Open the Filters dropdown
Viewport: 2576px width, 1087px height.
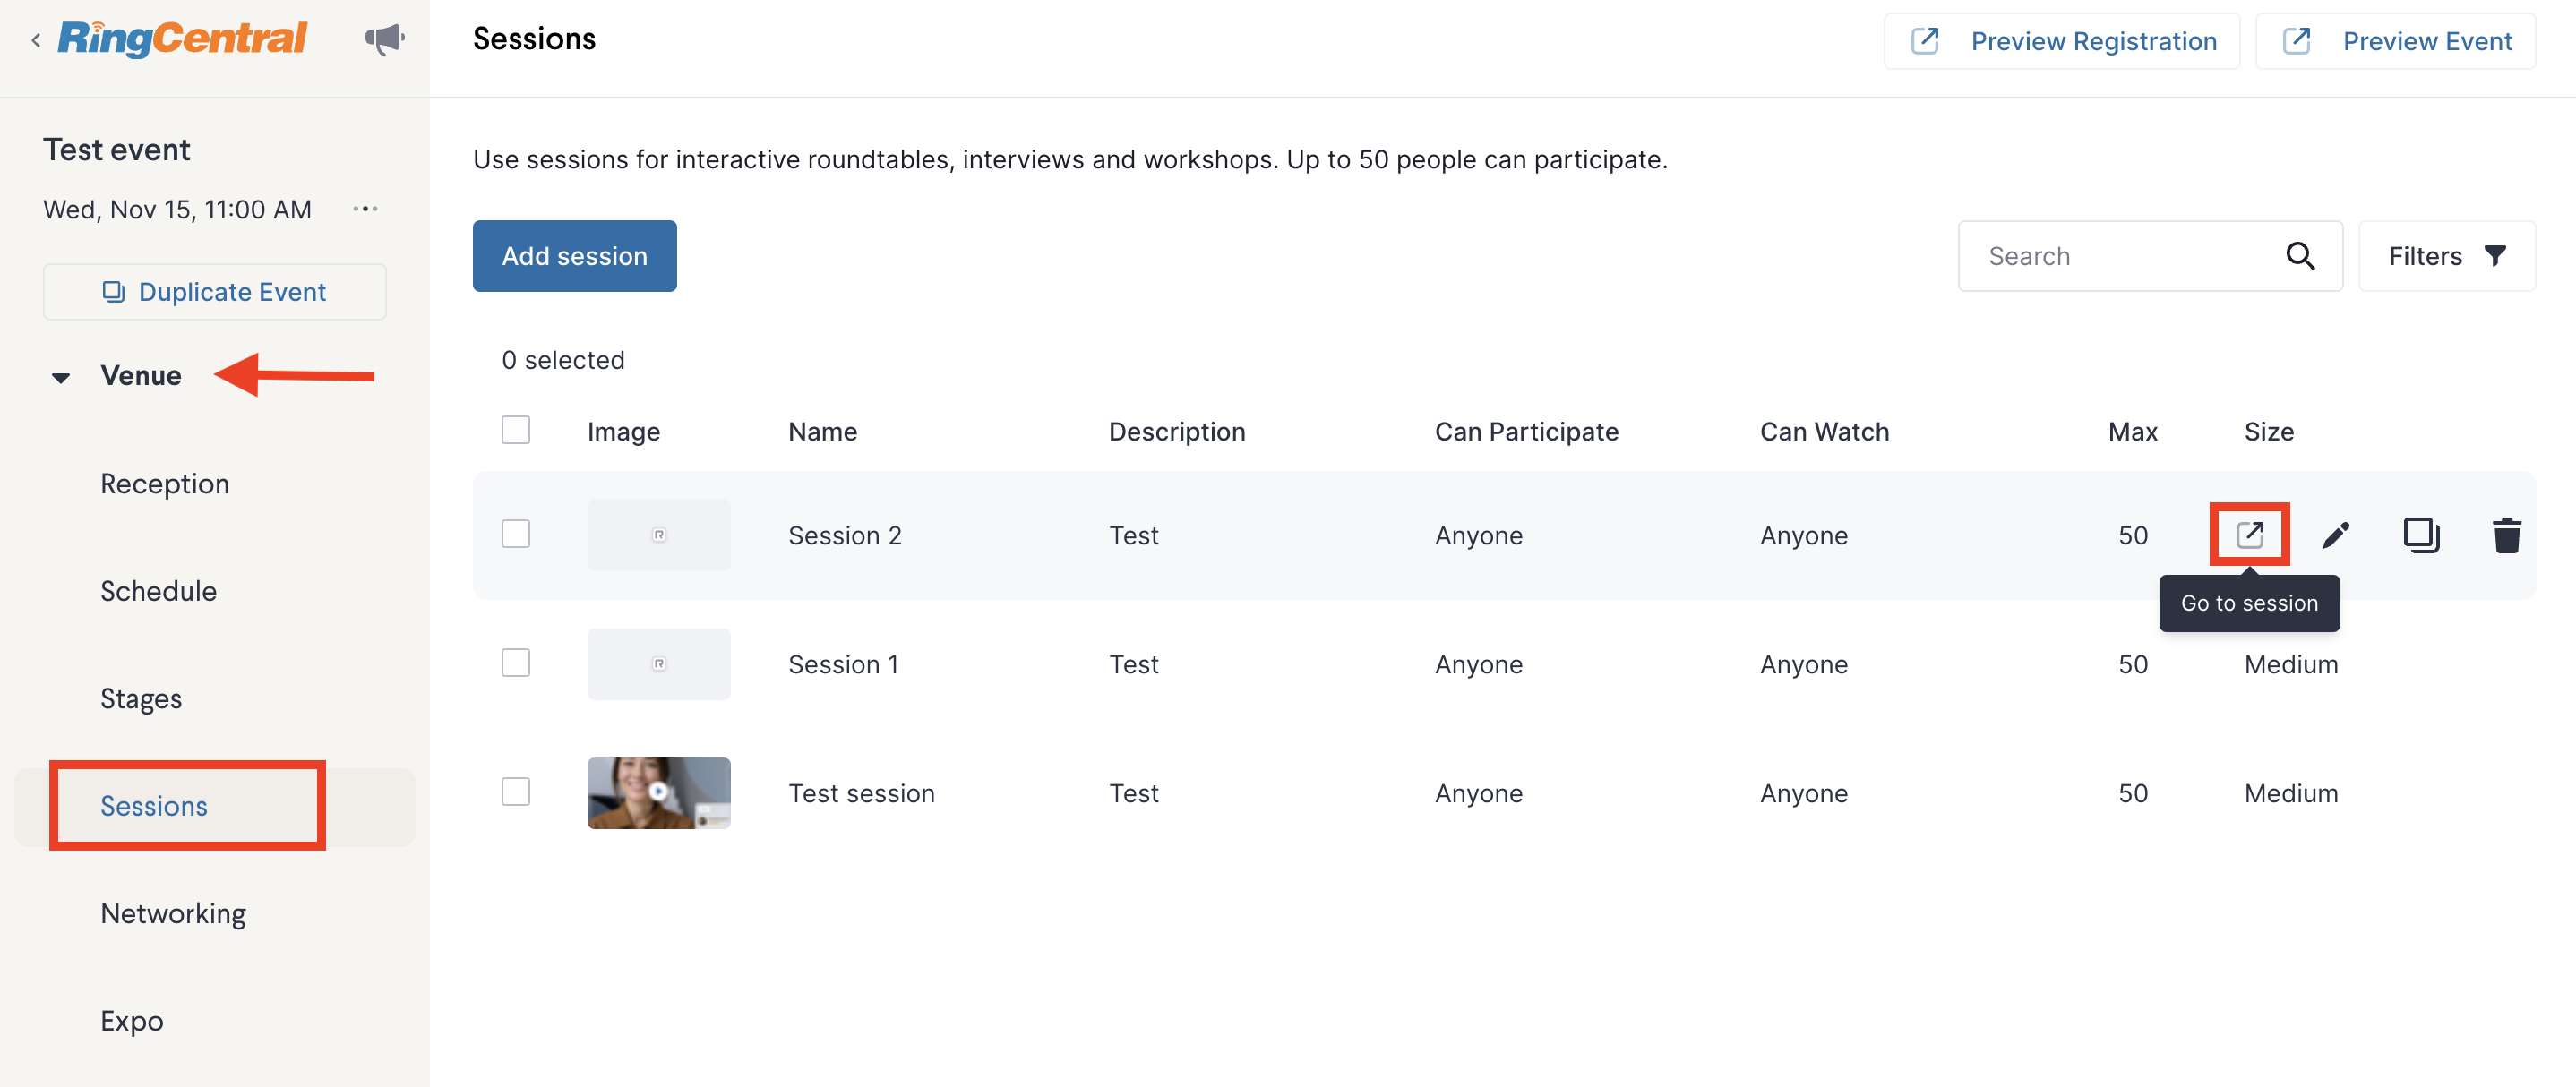click(2446, 256)
